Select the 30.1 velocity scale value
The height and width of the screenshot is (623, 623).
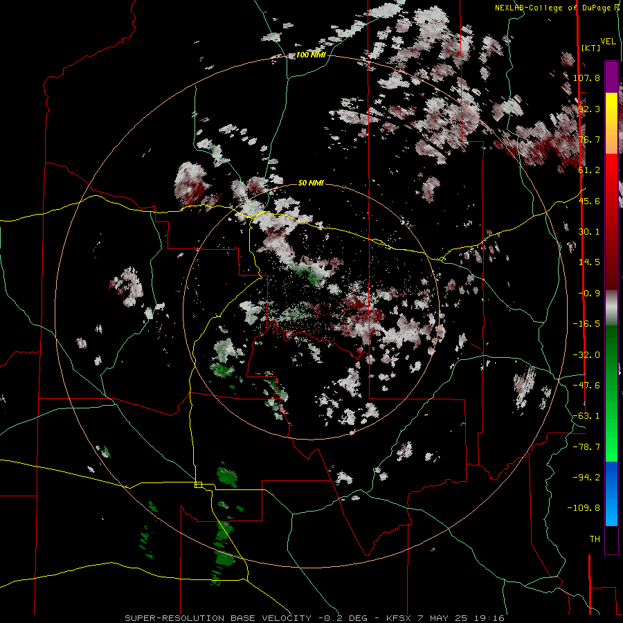click(588, 232)
